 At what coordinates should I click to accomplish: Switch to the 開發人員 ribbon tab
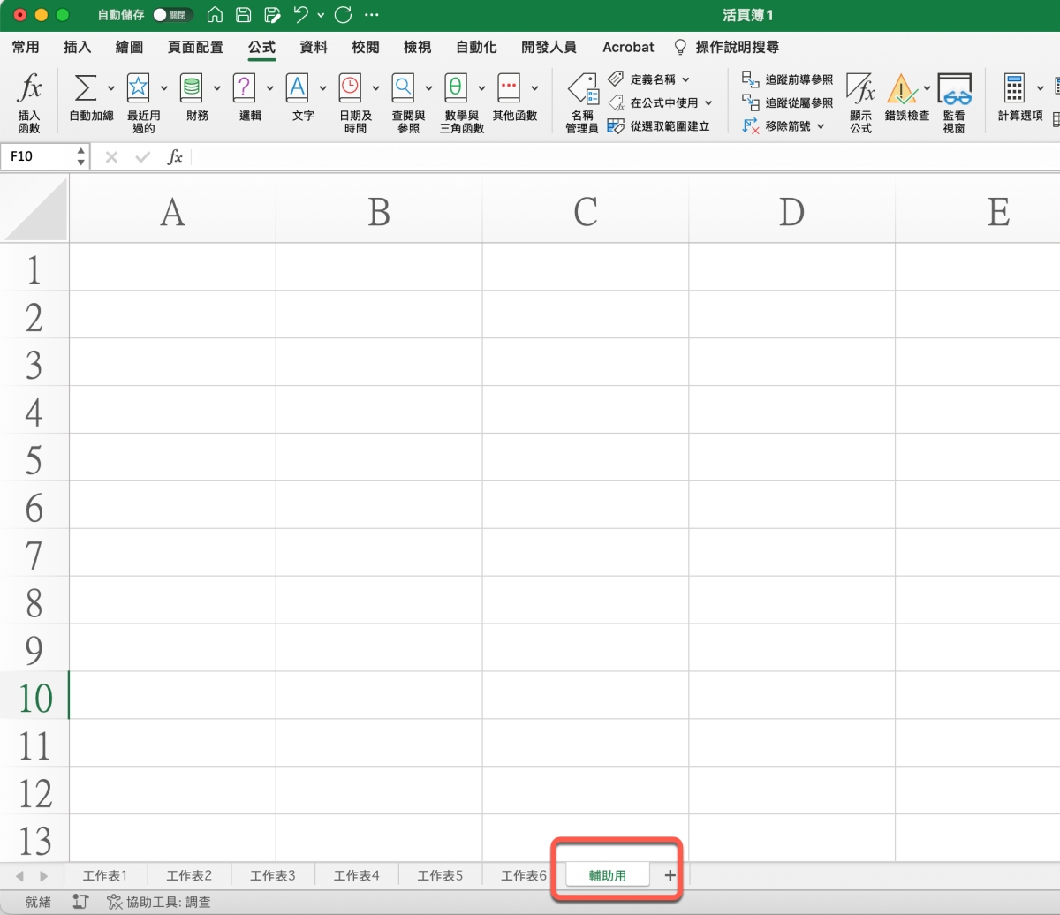549,47
